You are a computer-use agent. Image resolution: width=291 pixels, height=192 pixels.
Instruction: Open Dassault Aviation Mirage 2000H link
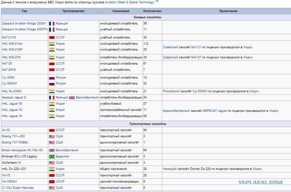24,23
